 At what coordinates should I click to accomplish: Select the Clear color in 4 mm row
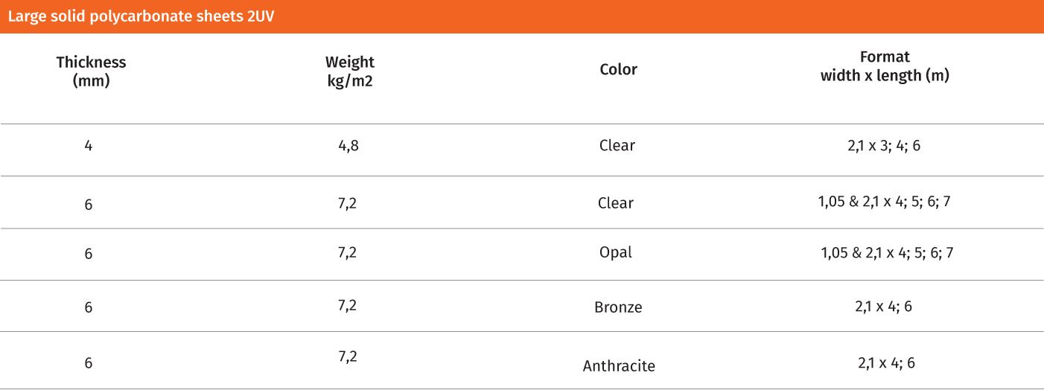point(617,146)
